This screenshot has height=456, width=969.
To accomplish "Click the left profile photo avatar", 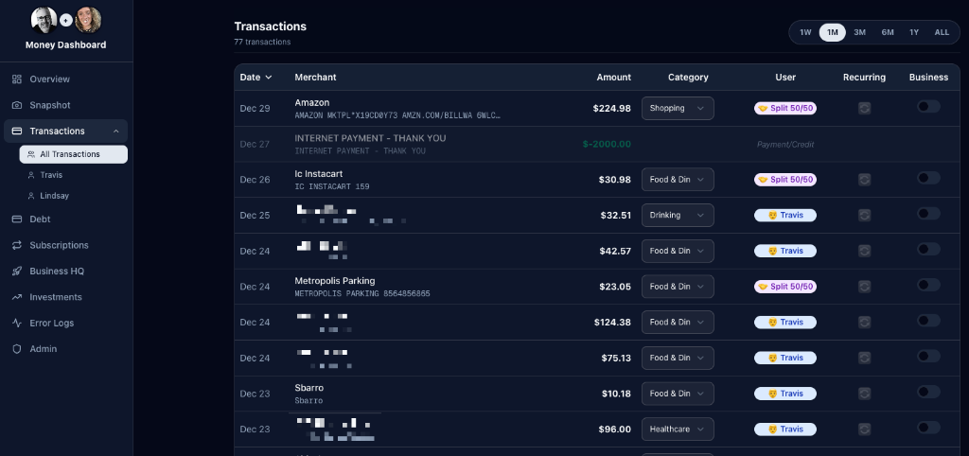I will click(x=44, y=21).
